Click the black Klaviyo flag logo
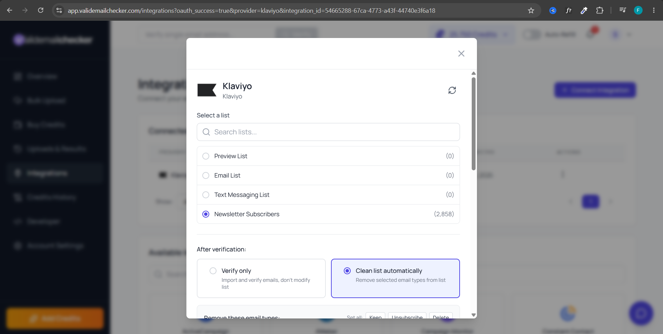 (x=207, y=90)
